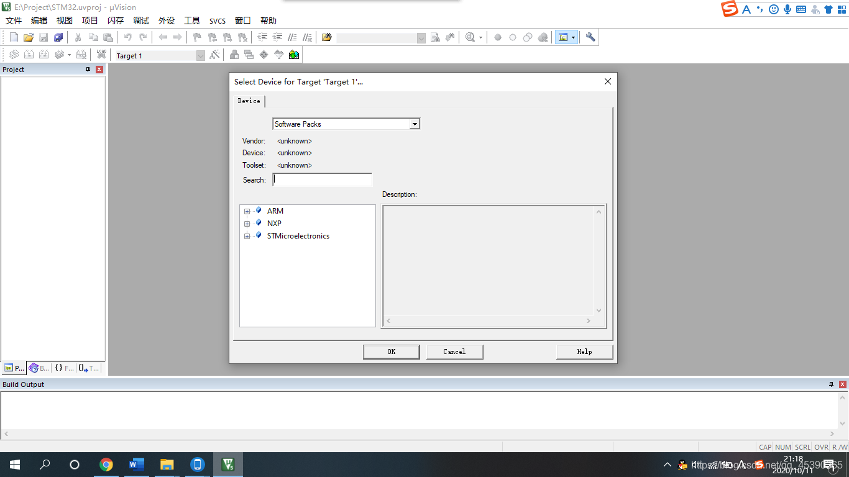Click Cancel in Select Device dialog

click(x=454, y=352)
